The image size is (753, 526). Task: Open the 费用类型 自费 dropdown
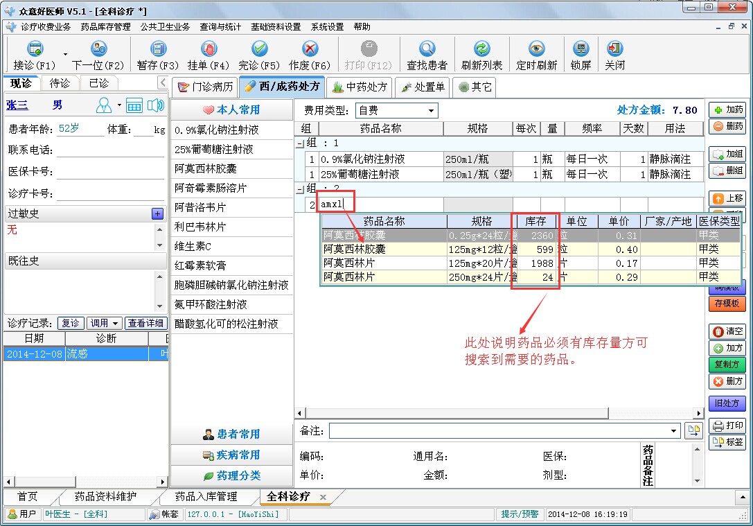431,111
